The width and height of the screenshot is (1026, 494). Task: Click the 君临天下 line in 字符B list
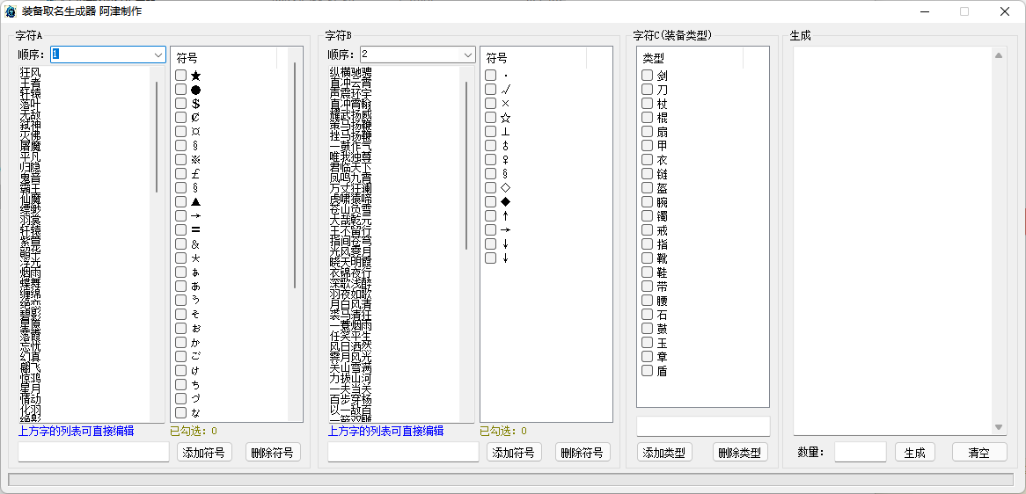(x=351, y=167)
